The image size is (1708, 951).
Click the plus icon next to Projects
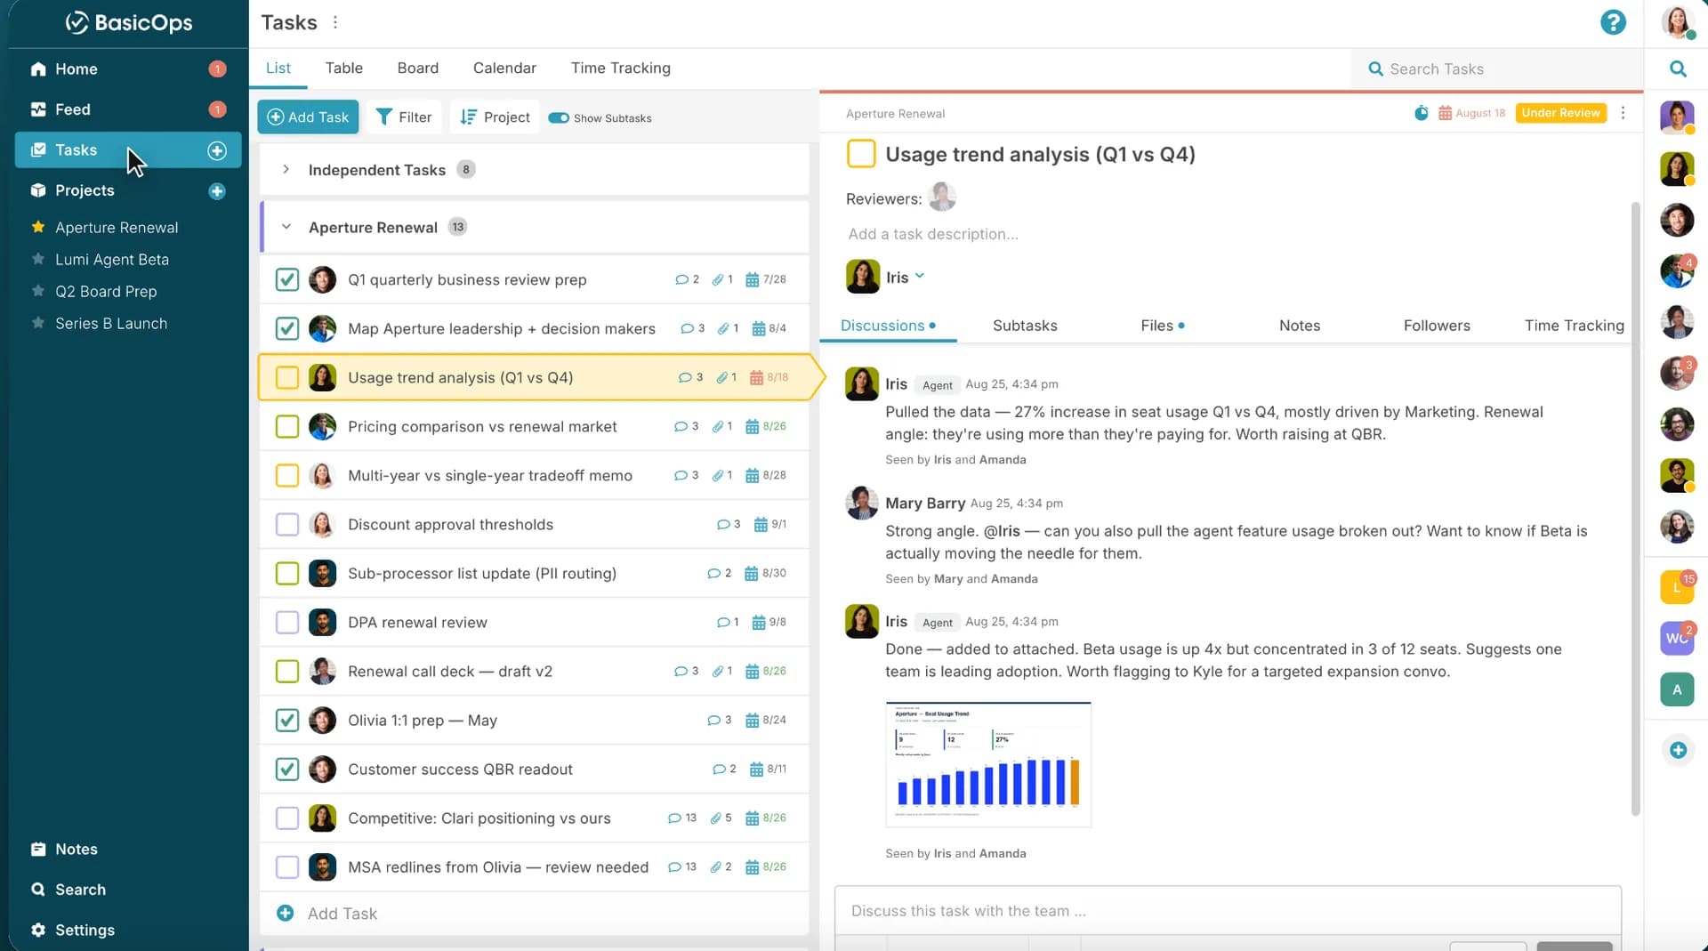[217, 191]
